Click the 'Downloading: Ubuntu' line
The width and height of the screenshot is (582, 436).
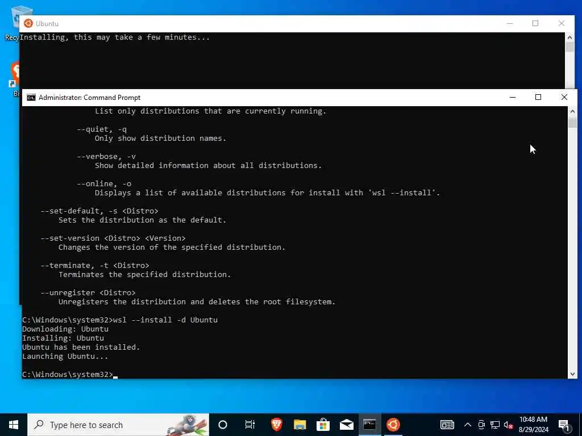pyautogui.click(x=65, y=329)
